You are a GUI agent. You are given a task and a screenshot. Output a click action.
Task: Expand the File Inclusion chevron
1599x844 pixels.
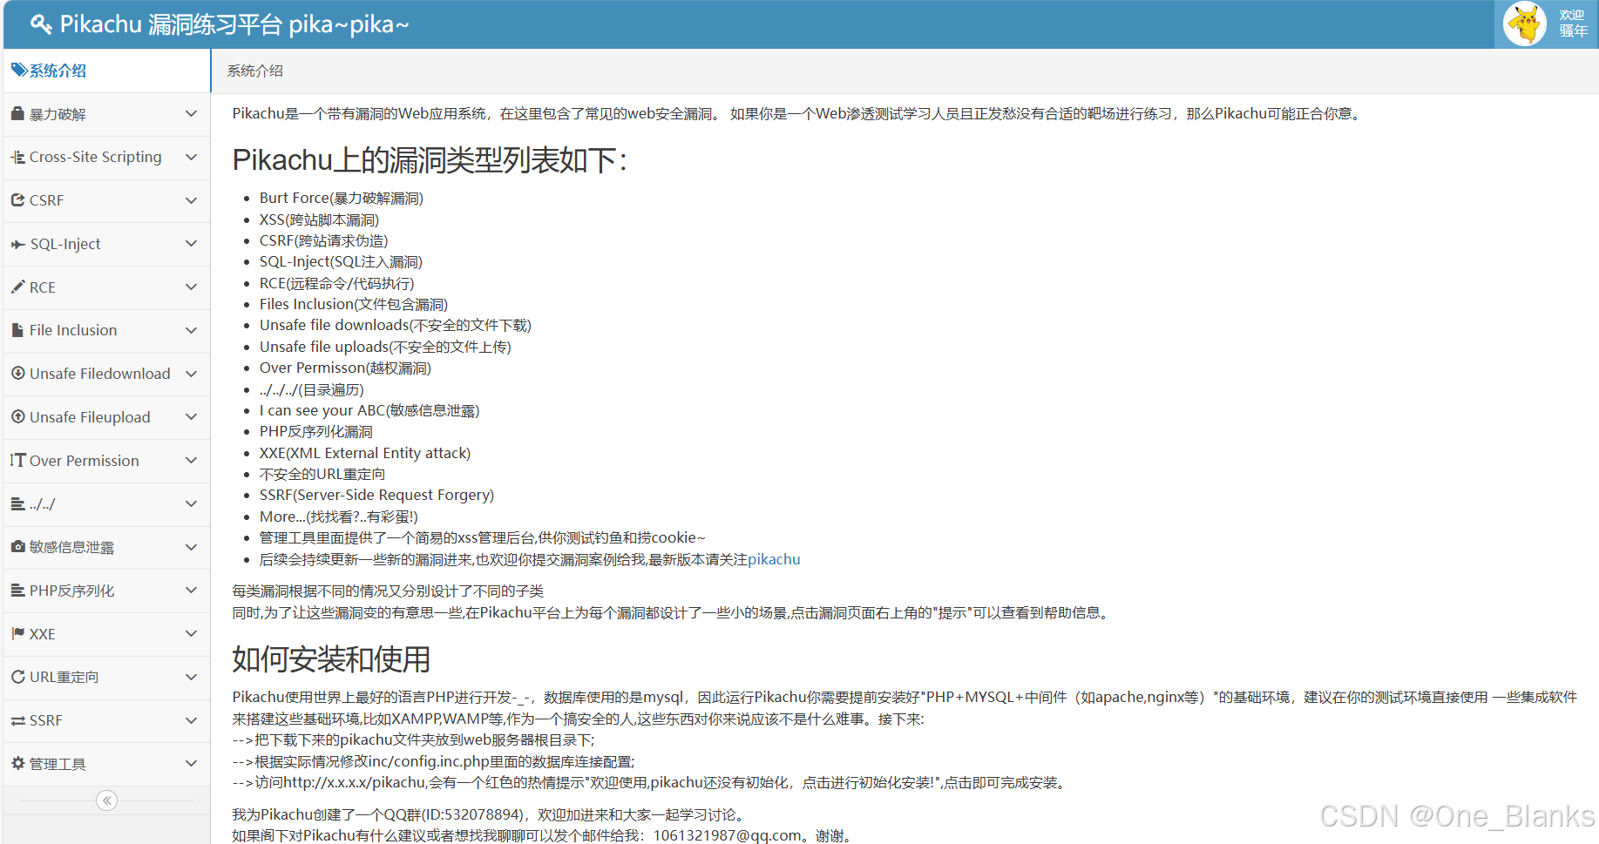tap(192, 330)
